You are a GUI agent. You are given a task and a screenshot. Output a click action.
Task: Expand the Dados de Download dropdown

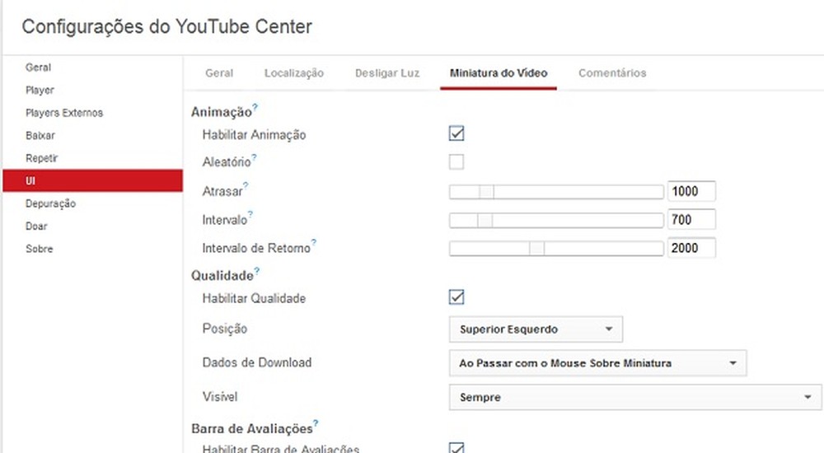[598, 363]
